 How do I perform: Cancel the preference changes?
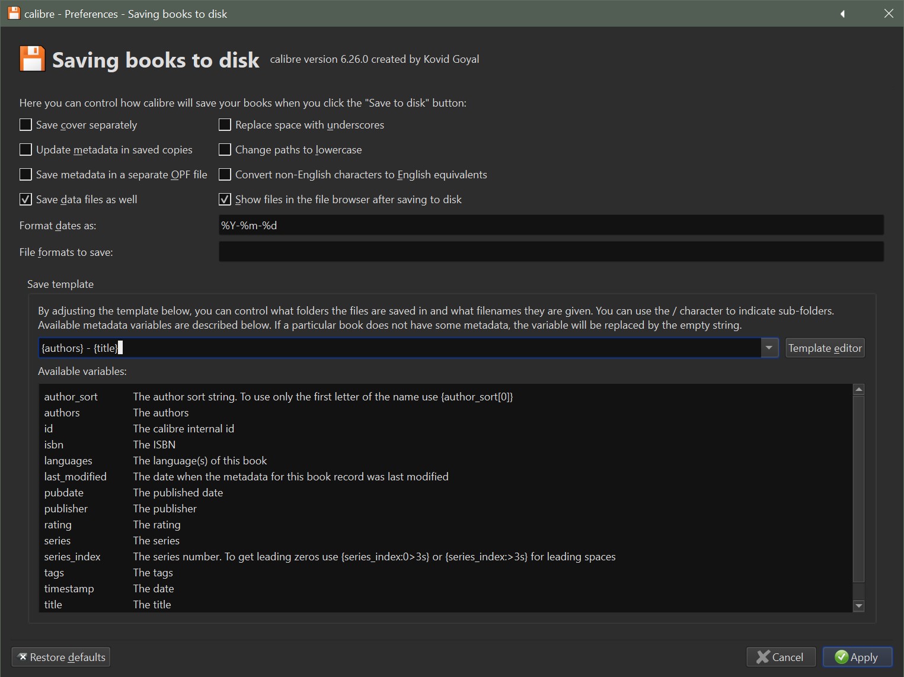click(x=781, y=657)
